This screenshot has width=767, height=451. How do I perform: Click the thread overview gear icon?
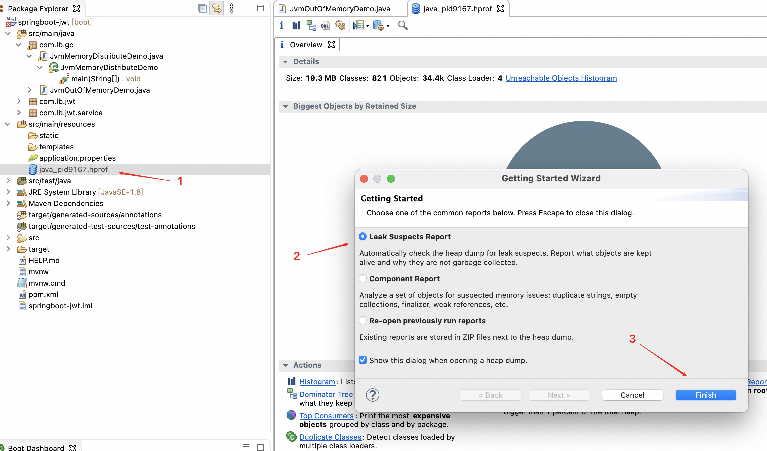coord(340,26)
